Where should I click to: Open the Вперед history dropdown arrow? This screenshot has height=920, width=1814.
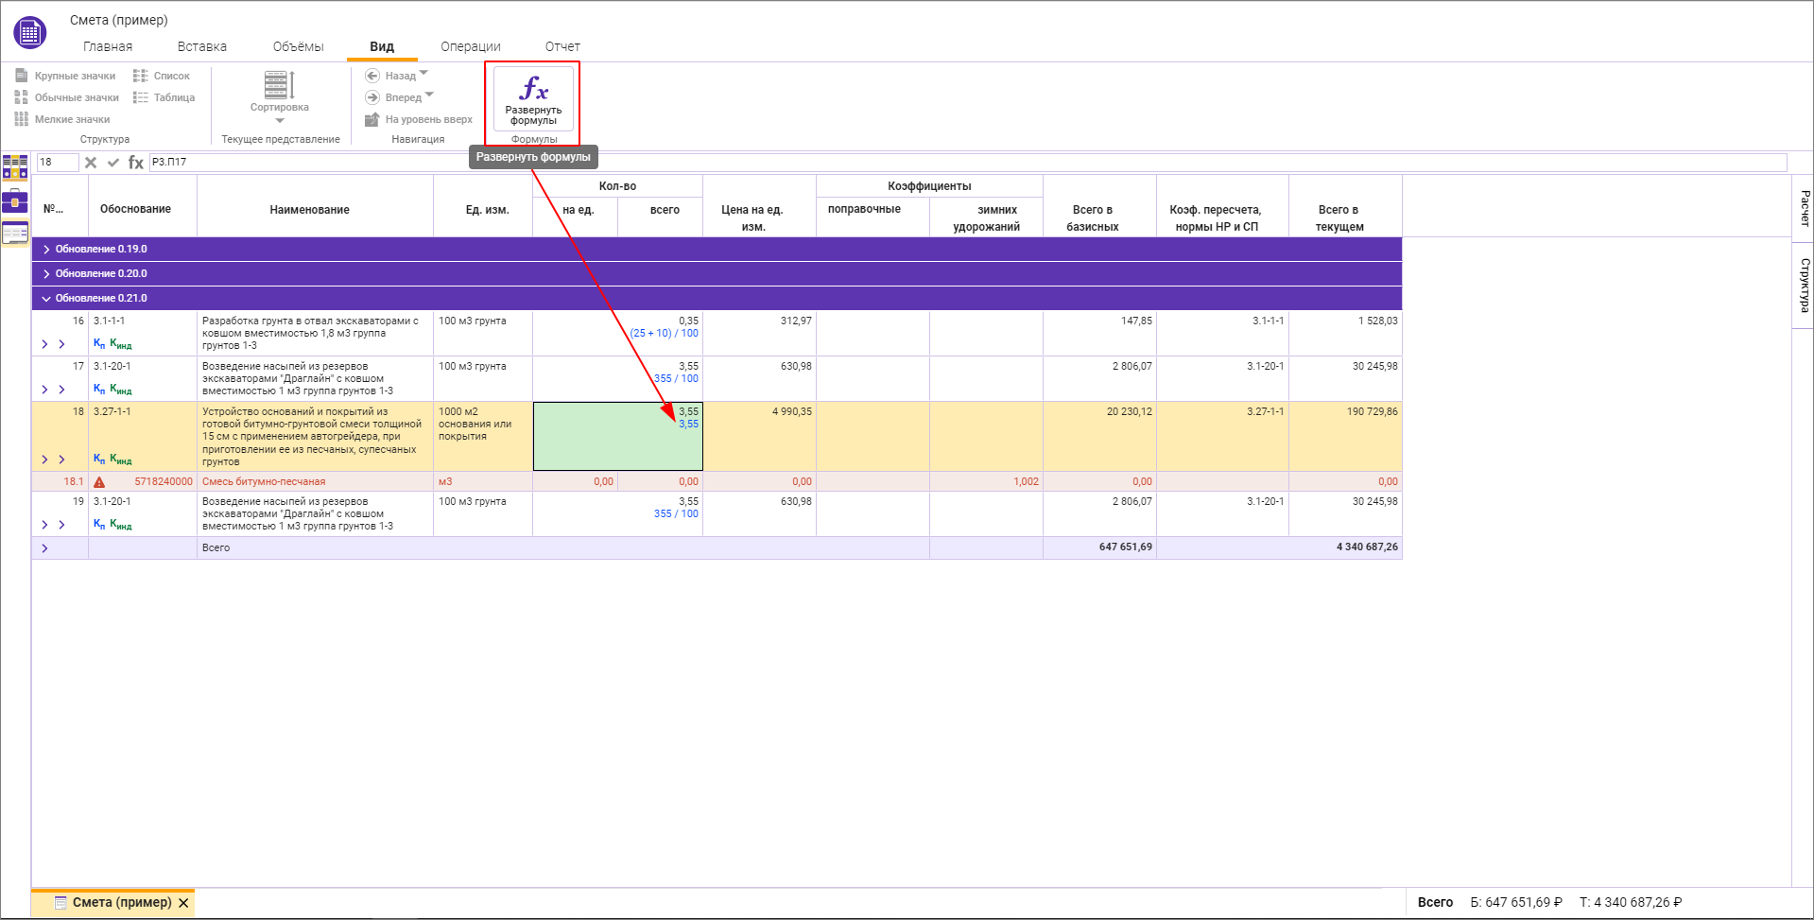point(429,95)
